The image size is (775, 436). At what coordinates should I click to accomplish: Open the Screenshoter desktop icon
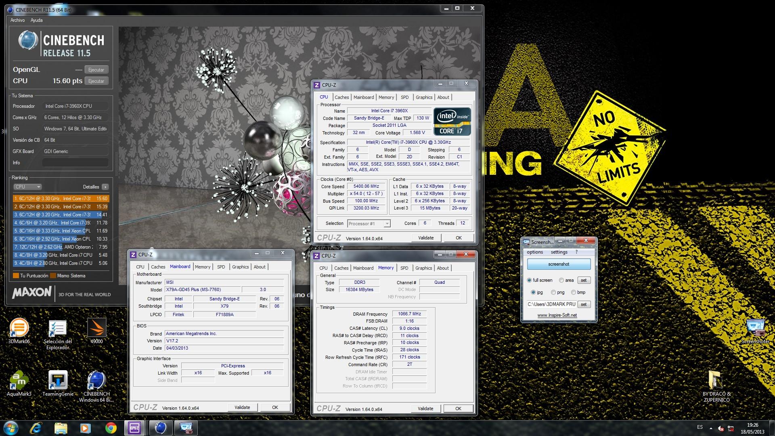click(x=755, y=331)
